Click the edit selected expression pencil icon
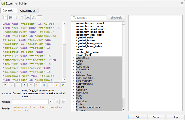The height and width of the screenshot is (120, 185). (x=16, y=18)
